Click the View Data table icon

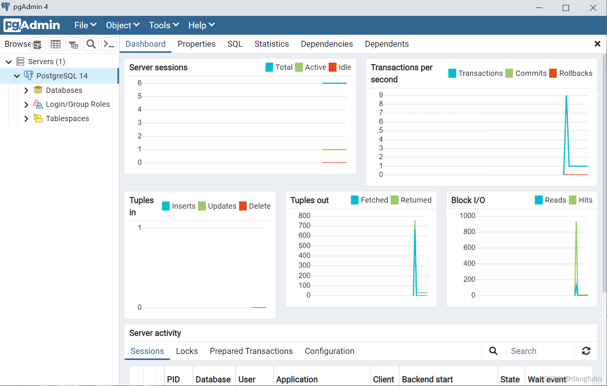56,45
